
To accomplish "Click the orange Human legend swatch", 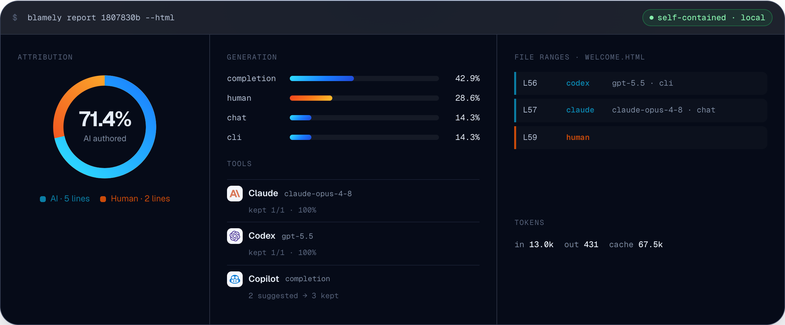I will point(103,199).
